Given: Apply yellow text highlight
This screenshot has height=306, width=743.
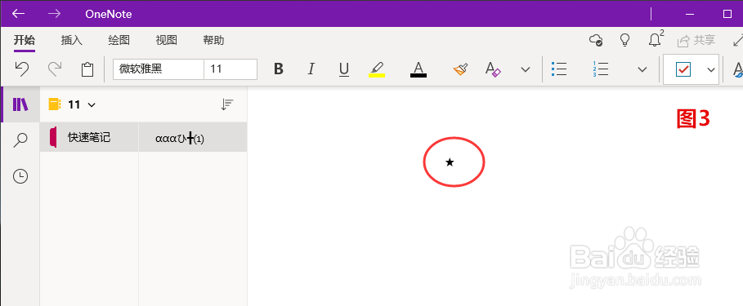Looking at the screenshot, I should click(x=377, y=69).
